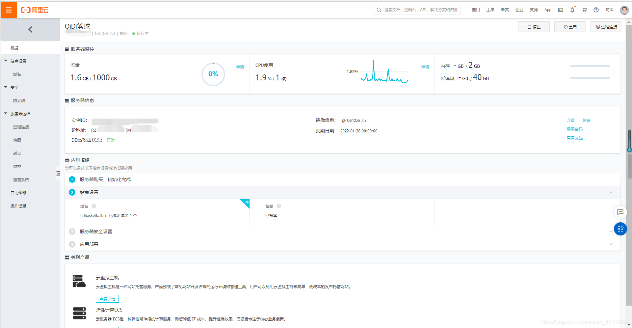
Task: Open the 支持 top menu
Action: click(534, 10)
